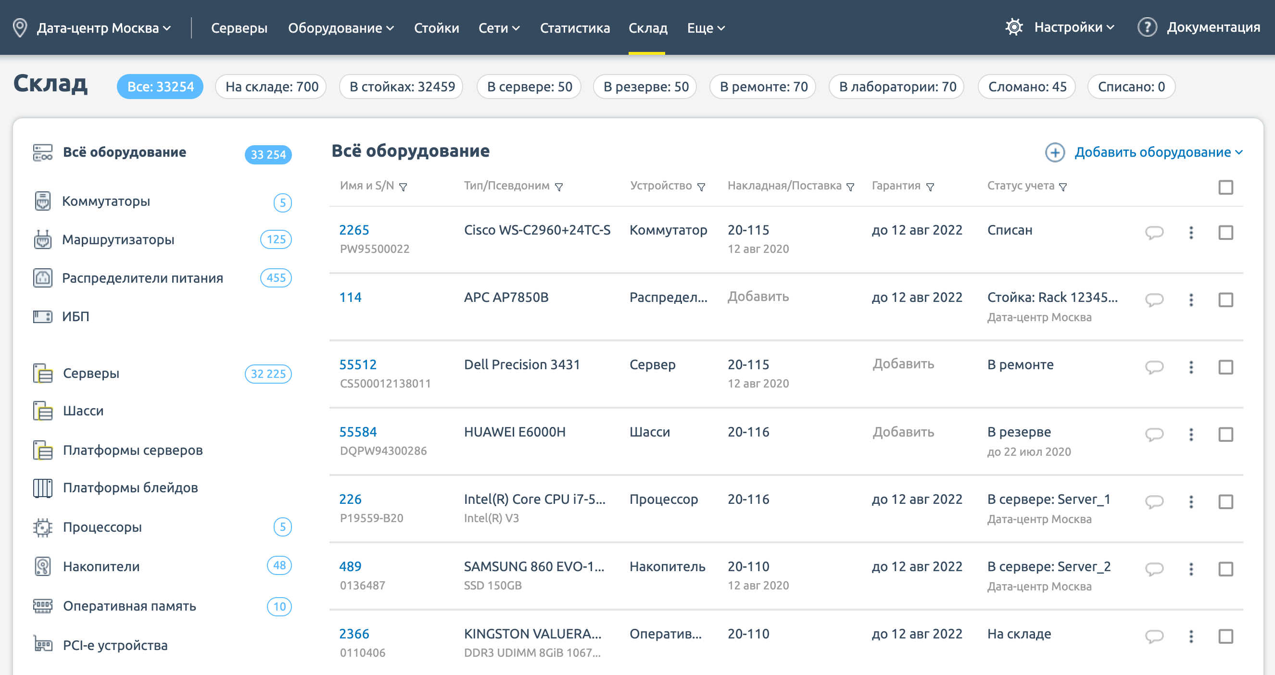Image resolution: width=1275 pixels, height=675 pixels.
Task: Open three-dot menu for row 55584
Action: [1191, 435]
